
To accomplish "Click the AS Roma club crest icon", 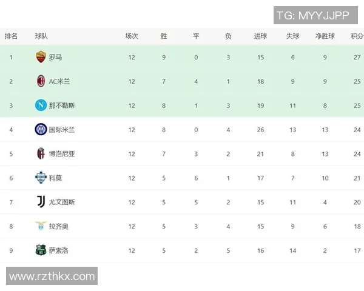I will [x=41, y=57].
